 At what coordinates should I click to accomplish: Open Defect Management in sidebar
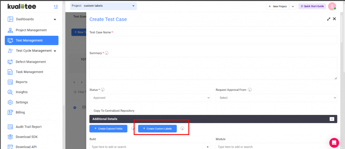[31, 62]
